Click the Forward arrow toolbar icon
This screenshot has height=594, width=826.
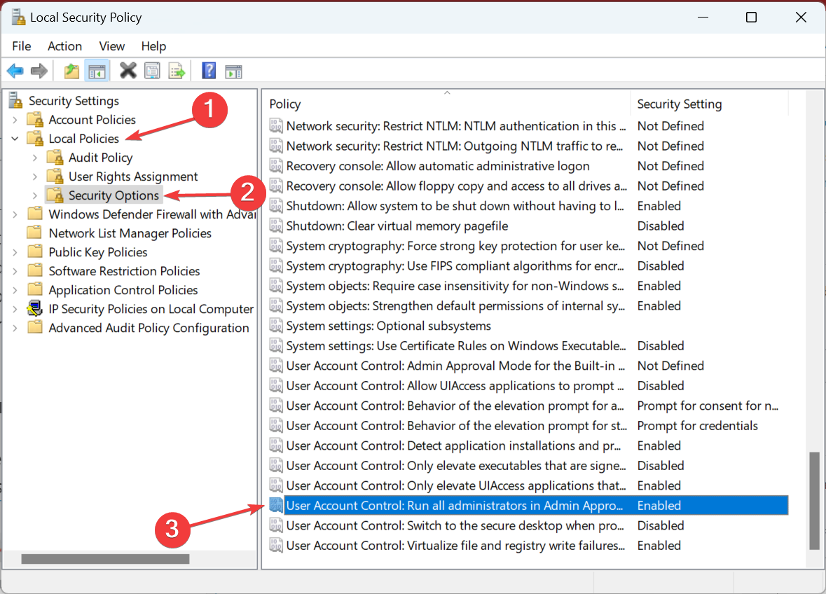click(39, 71)
